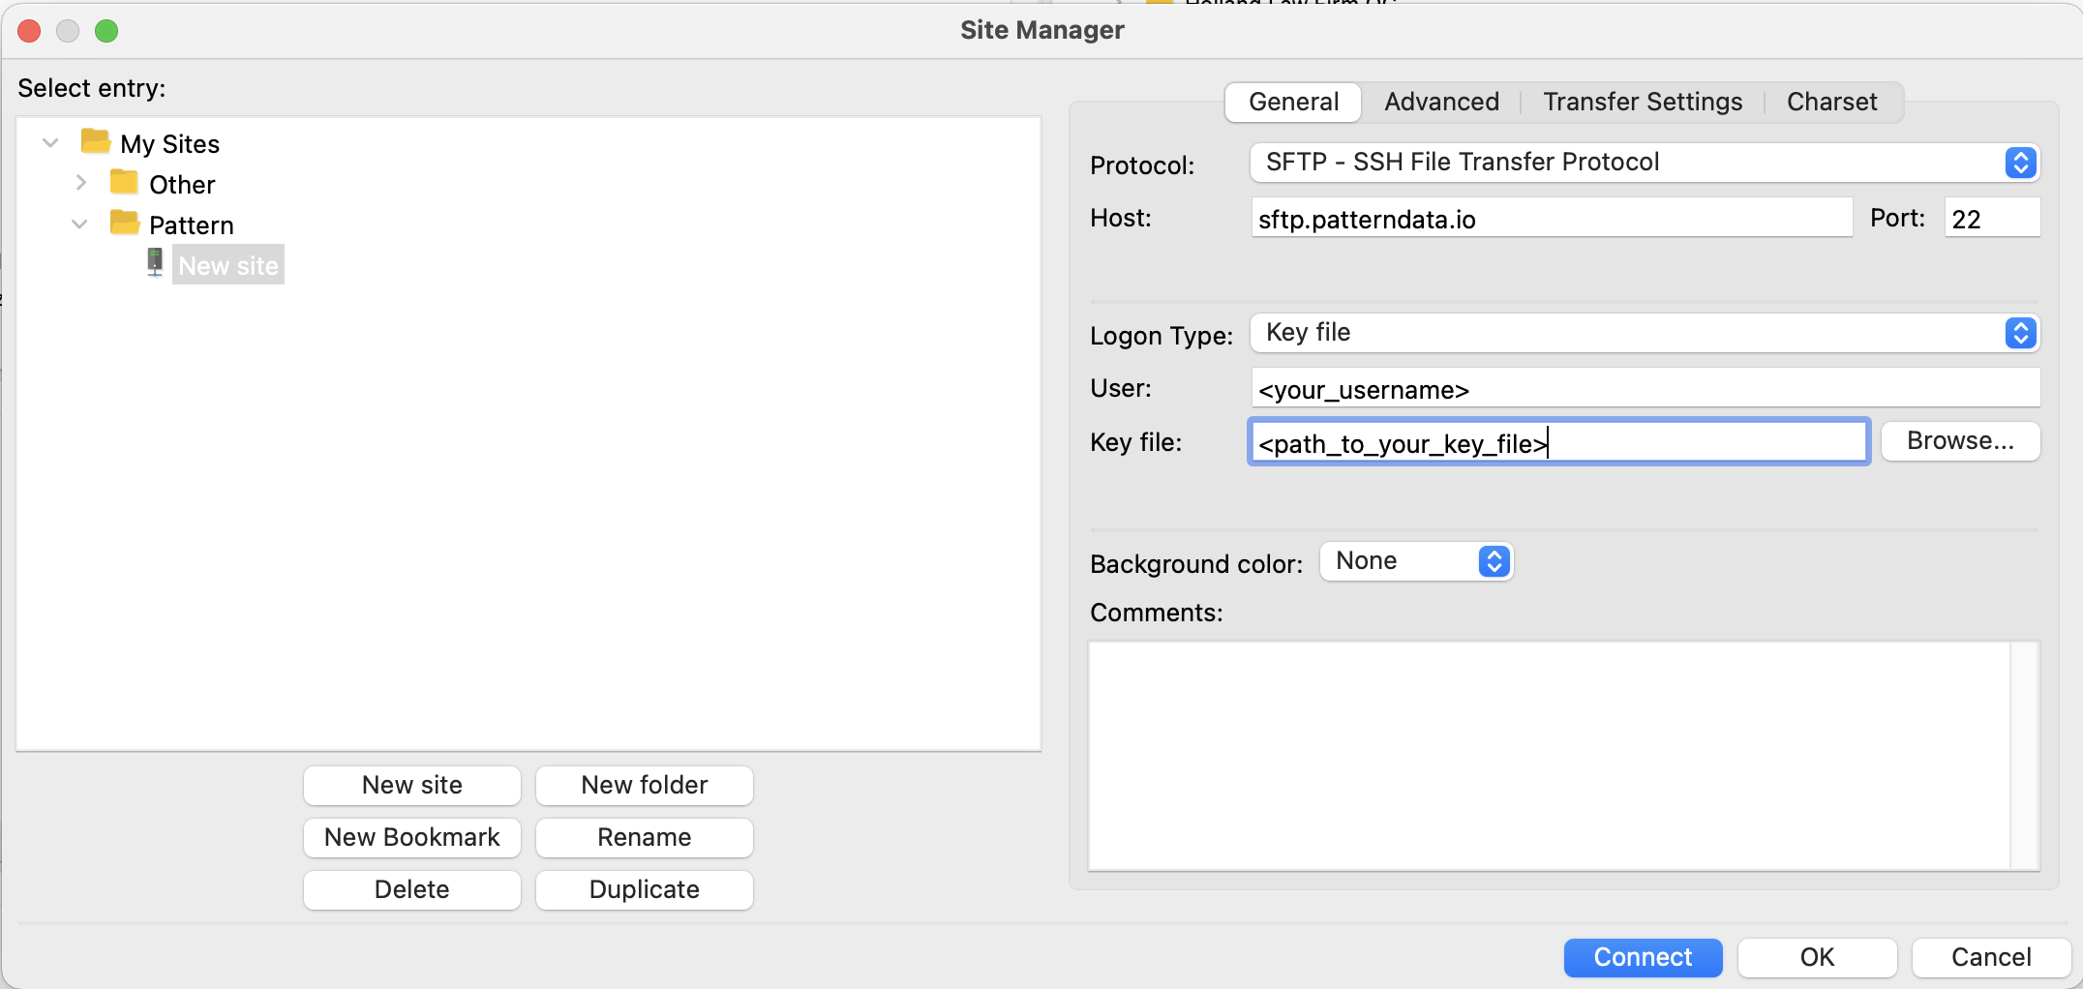Image resolution: width=2083 pixels, height=989 pixels.
Task: Click Browse to choose a key file
Action: click(x=1959, y=440)
